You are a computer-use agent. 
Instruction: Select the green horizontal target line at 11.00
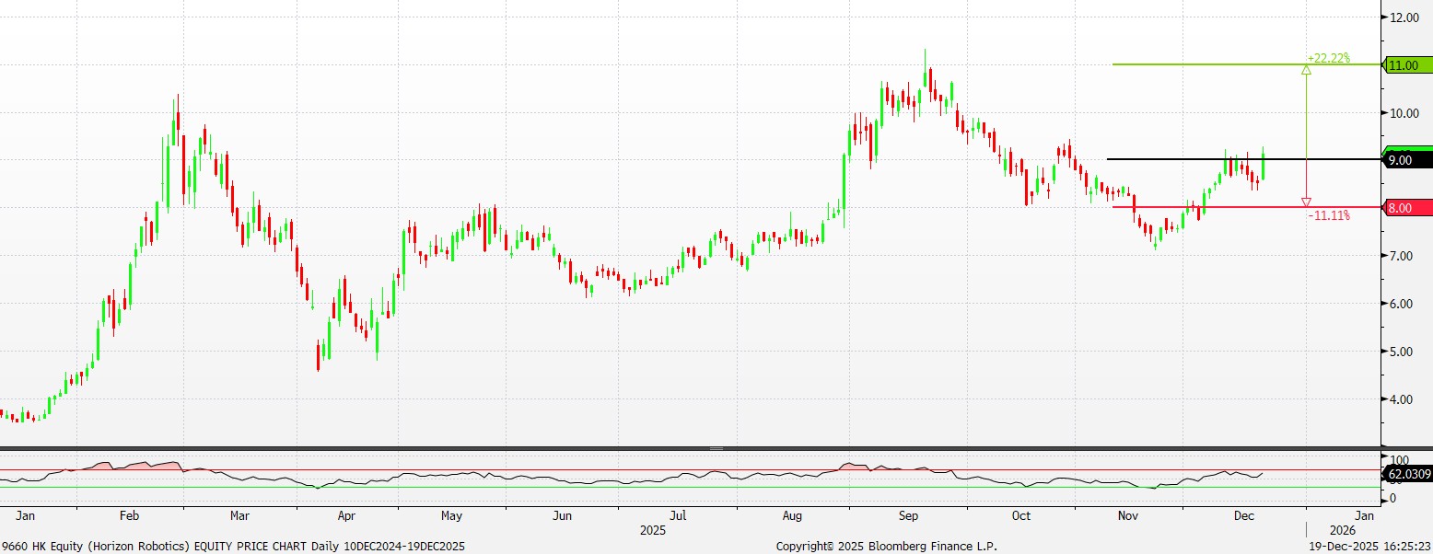[1247, 64]
